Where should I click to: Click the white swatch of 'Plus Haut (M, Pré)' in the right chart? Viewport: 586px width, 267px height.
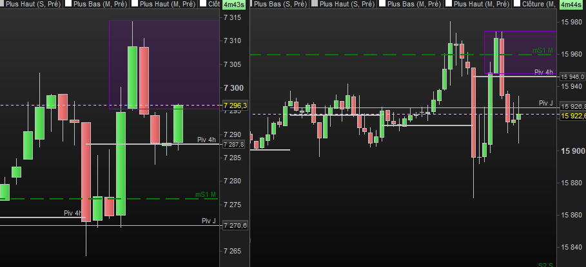tap(448, 4)
